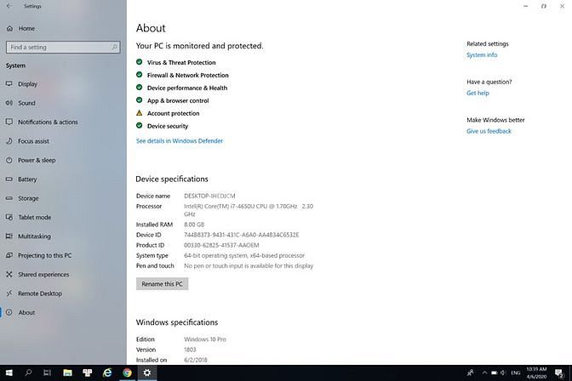This screenshot has width=572, height=381.
Task: Open the Action Center notifications icon
Action: 558,372
